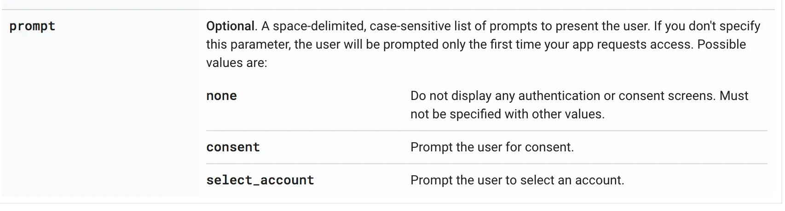Click the text 'Prompt the user for consent.'

point(492,147)
